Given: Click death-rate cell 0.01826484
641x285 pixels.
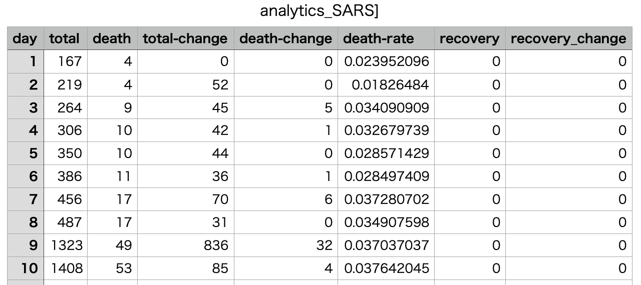Looking at the screenshot, I should 386,84.
